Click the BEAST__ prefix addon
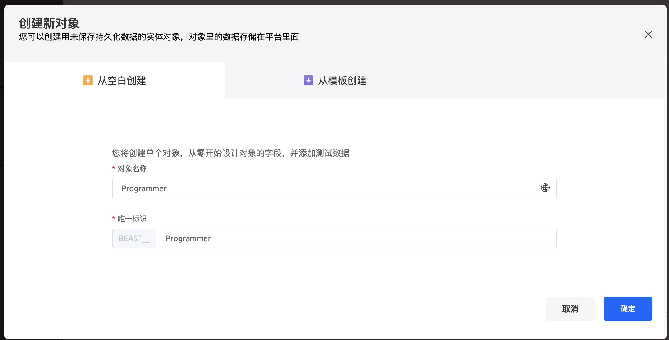This screenshot has width=669, height=340. click(134, 238)
